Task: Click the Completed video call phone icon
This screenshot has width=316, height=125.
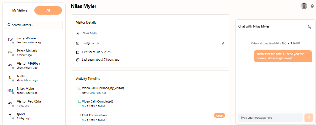Action: coord(79,102)
